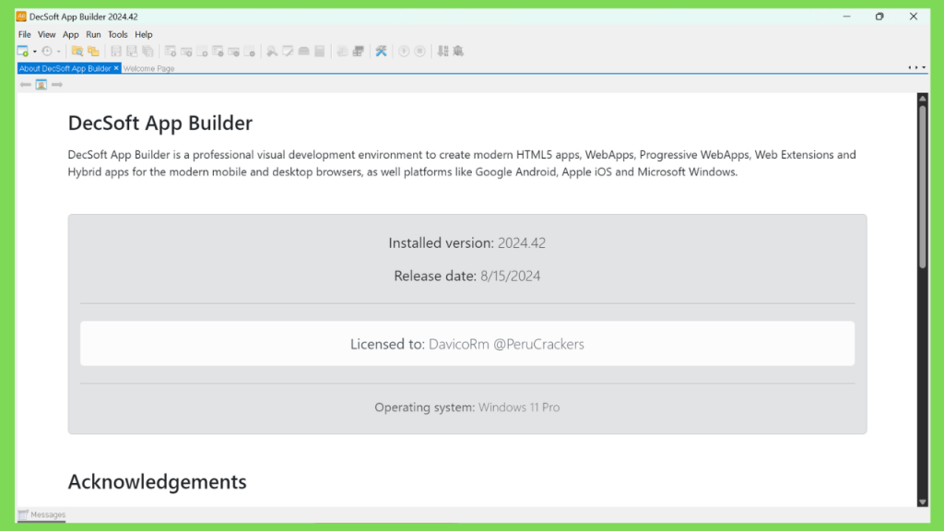The image size is (944, 531).
Task: Click the home page icon between the arrows
Action: (41, 85)
